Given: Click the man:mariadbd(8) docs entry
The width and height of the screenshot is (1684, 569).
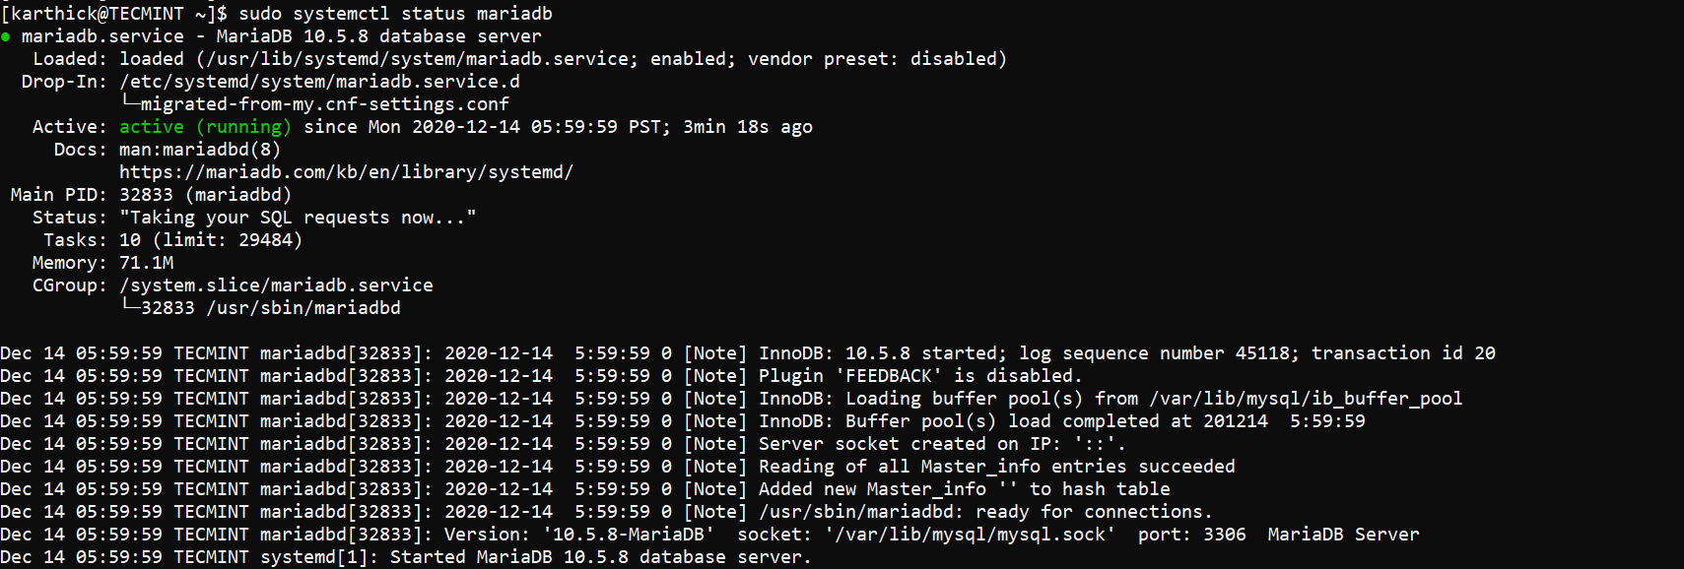Looking at the screenshot, I should click(x=200, y=150).
